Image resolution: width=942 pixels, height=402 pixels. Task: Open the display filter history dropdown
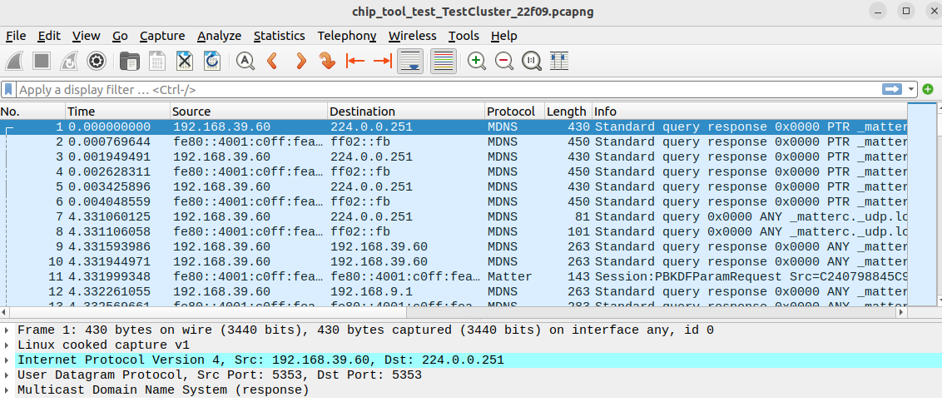(912, 89)
